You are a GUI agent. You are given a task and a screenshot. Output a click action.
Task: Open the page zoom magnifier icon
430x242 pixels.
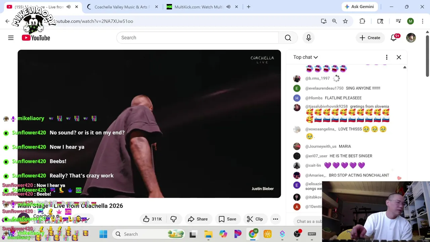[335, 21]
